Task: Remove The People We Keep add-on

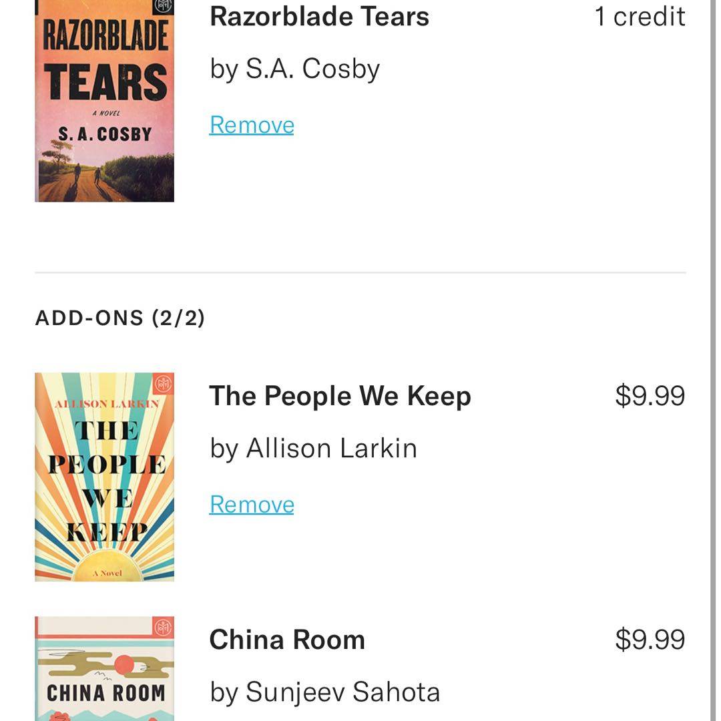Action: (x=252, y=504)
